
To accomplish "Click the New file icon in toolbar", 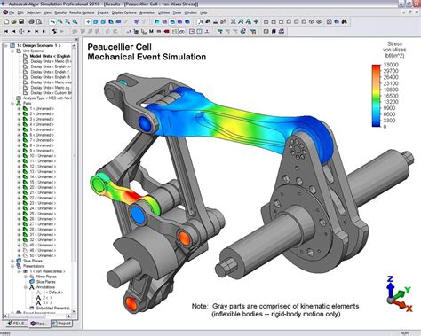I will (6, 21).
